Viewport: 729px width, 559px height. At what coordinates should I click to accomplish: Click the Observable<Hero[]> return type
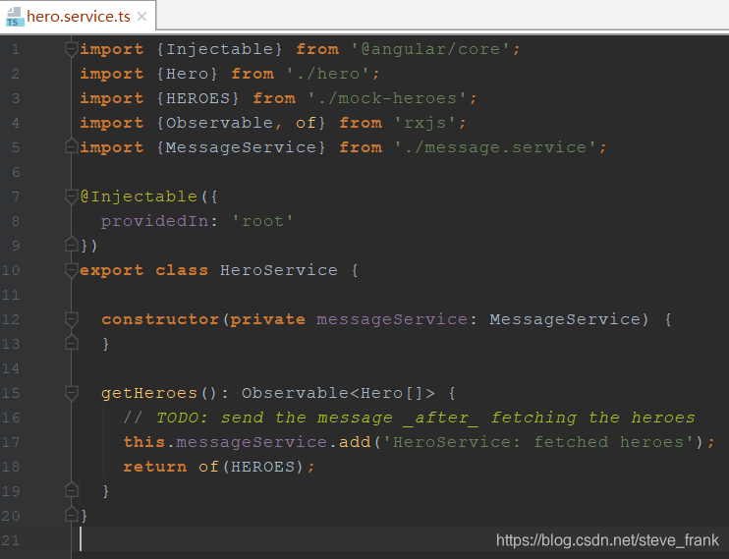338,393
